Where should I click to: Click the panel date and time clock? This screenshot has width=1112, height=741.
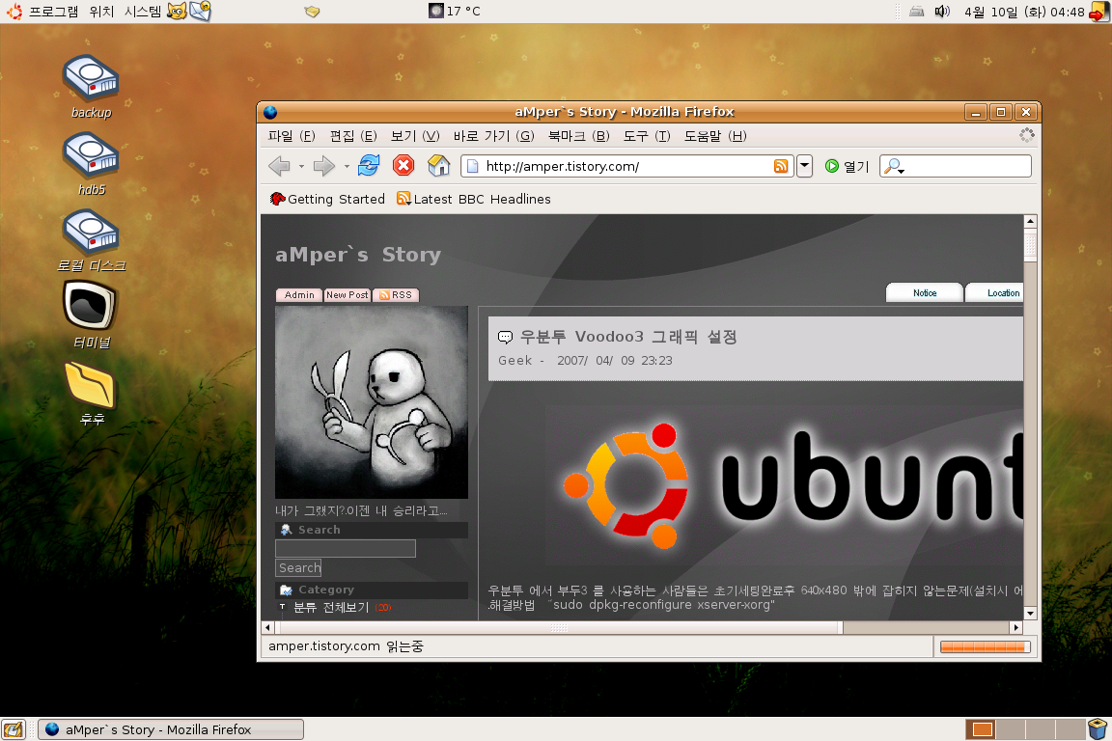coord(1024,12)
